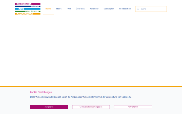Click the magnifier search icon
This screenshot has width=182, height=114.
pos(138,9)
